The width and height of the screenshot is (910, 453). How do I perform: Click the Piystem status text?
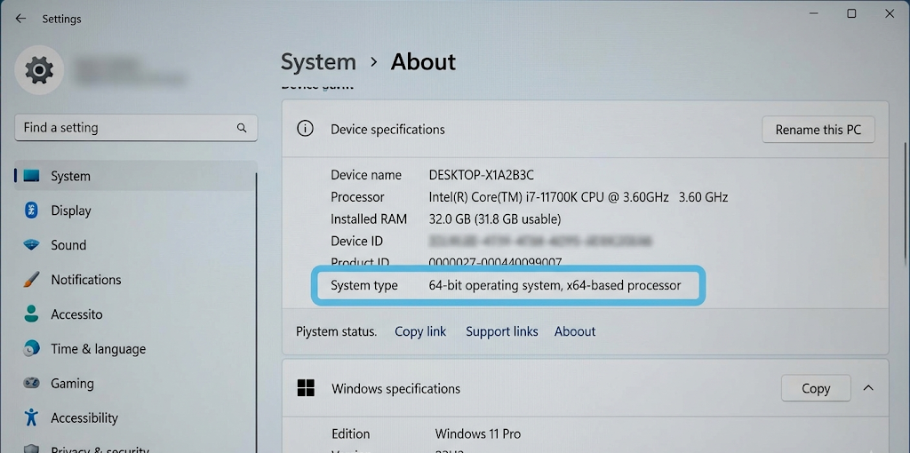[337, 332]
